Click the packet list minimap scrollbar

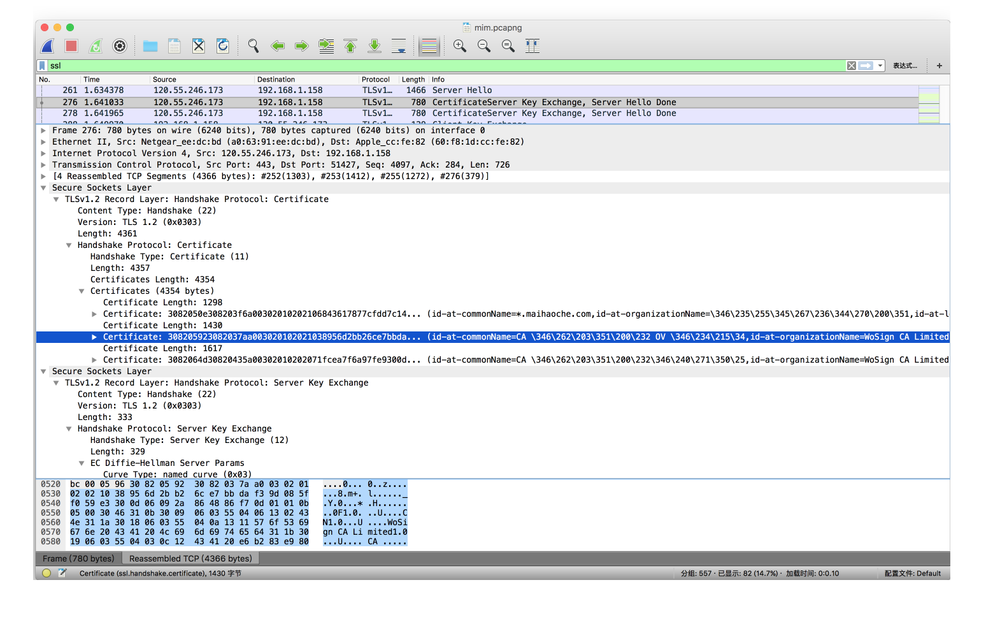click(929, 104)
